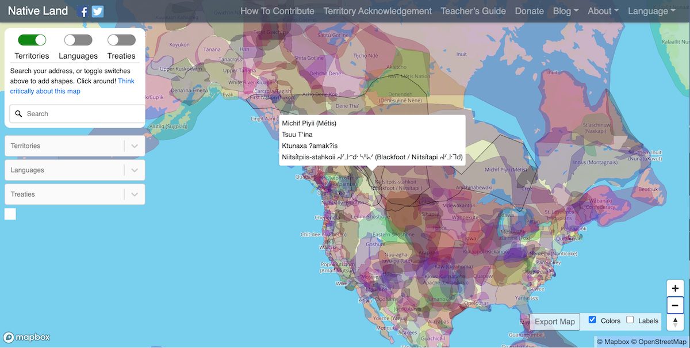This screenshot has width=690, height=348.
Task: Open the About dropdown menu
Action: click(603, 11)
